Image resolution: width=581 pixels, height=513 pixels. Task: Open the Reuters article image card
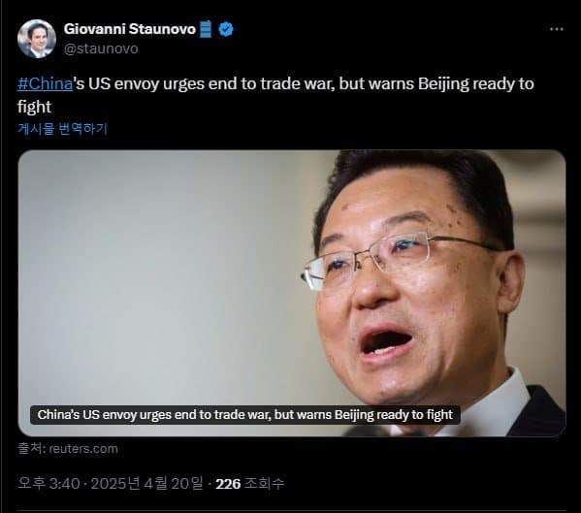pos(292,293)
